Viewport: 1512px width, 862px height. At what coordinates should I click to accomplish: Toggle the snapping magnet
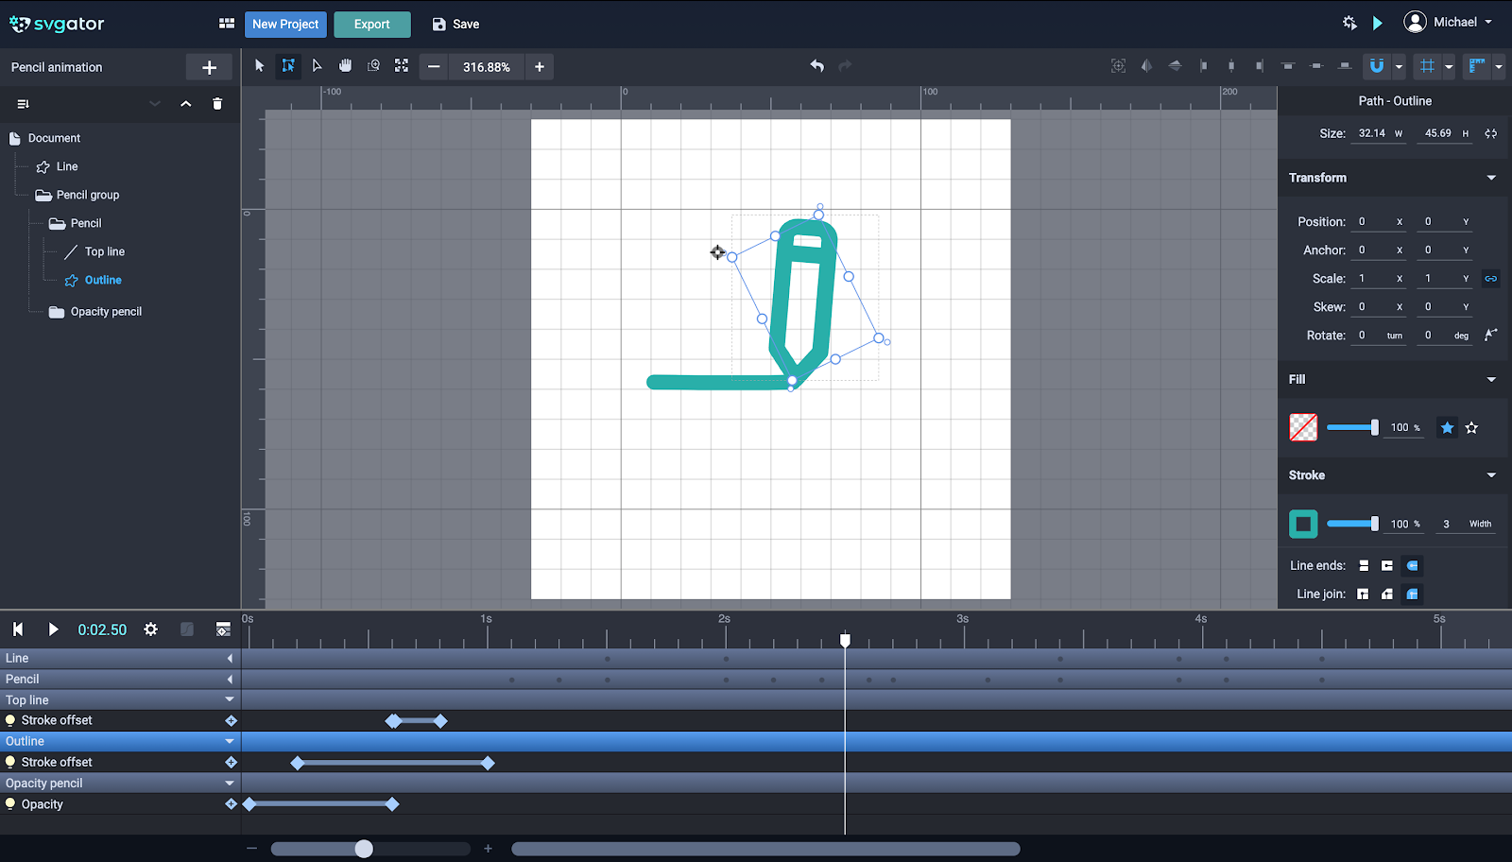point(1376,66)
